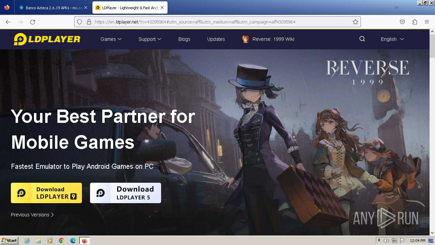Close the LDPlayer tab
This screenshot has width=435, height=245.
pyautogui.click(x=162, y=7)
